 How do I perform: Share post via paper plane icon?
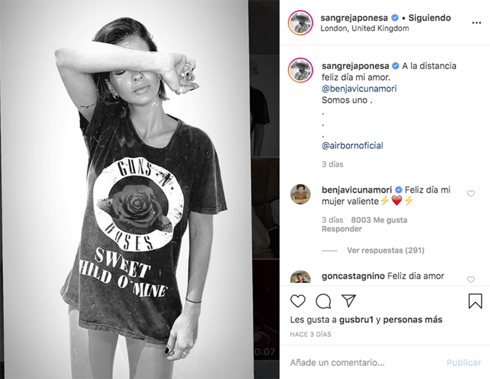pos(349,300)
